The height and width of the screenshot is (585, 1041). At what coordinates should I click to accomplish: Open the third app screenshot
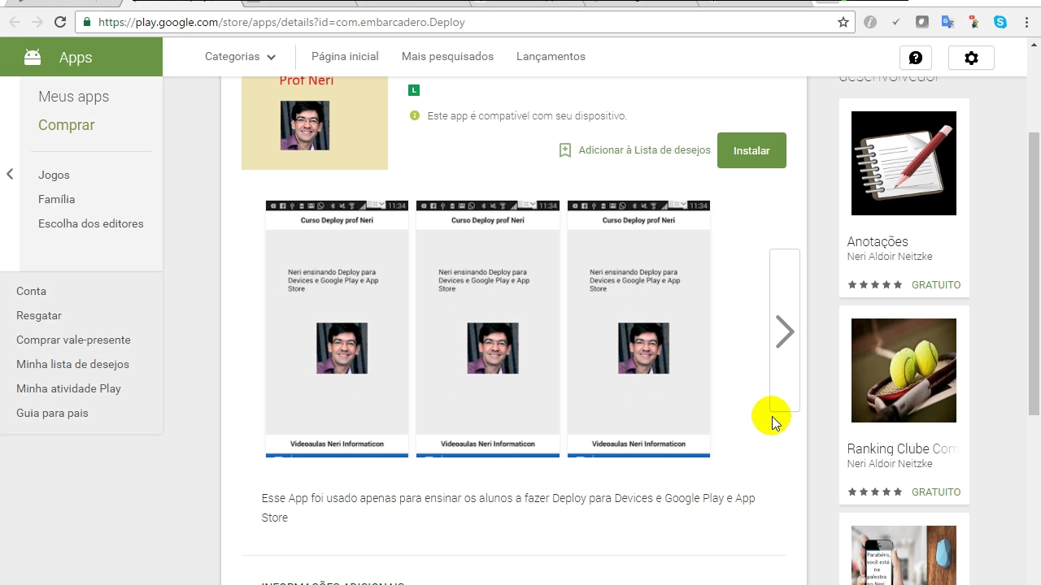tap(638, 329)
